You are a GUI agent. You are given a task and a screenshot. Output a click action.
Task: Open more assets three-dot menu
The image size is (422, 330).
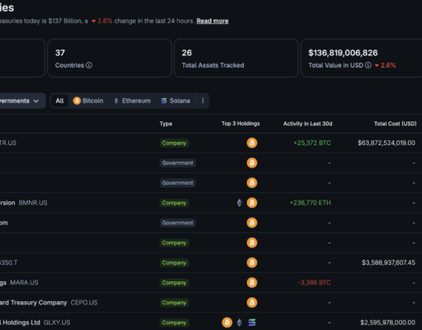(203, 101)
